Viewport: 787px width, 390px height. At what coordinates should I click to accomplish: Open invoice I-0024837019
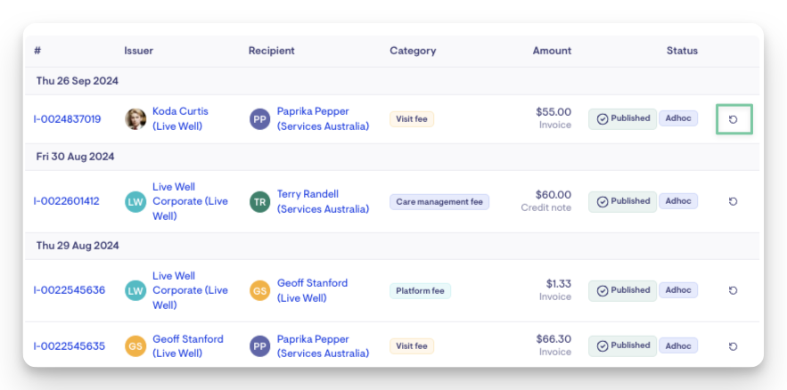[x=67, y=119]
